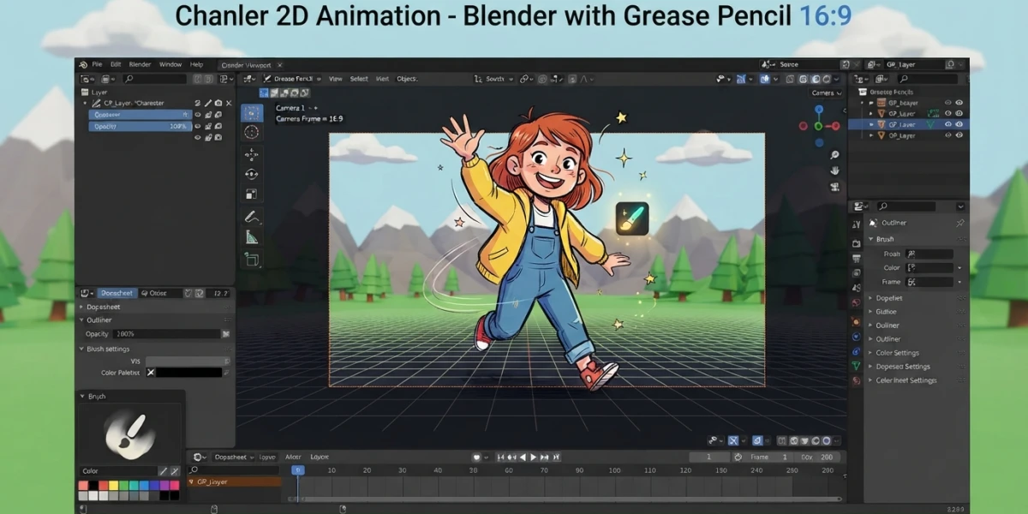1028x514 pixels.
Task: Click the glowing brush icon in the viewport
Action: (x=632, y=218)
